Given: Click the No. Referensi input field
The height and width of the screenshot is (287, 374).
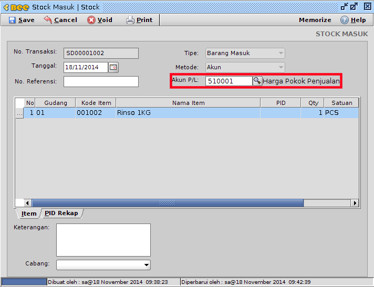Looking at the screenshot, I should click(101, 81).
